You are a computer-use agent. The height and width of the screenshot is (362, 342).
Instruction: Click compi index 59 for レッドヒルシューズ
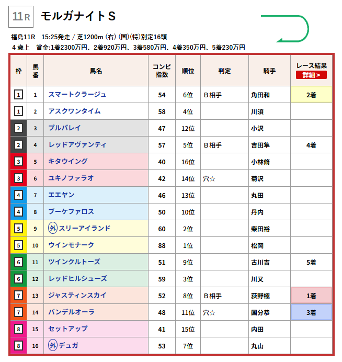[162, 279]
